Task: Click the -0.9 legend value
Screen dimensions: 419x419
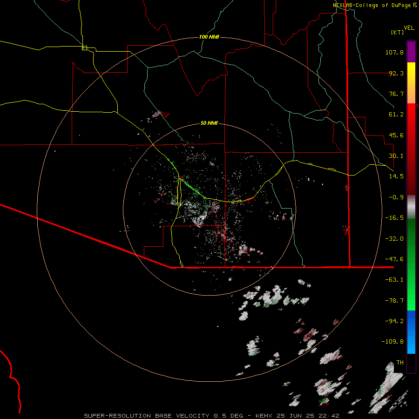Action: coord(396,197)
